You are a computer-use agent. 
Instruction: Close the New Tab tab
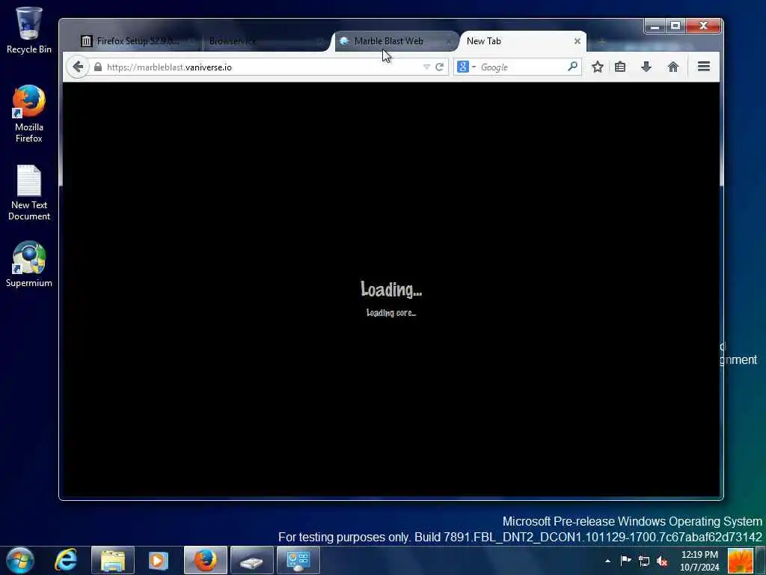pyautogui.click(x=577, y=41)
